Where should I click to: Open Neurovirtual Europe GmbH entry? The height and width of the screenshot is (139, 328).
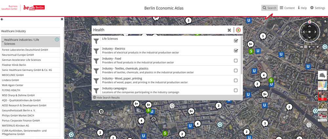31,55
